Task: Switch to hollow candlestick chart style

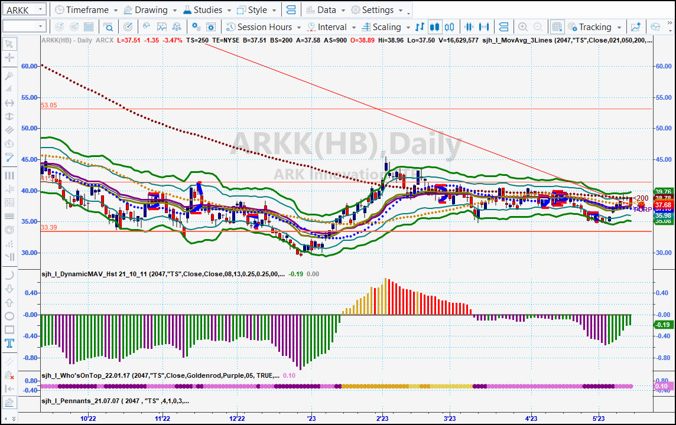Action: [449, 27]
